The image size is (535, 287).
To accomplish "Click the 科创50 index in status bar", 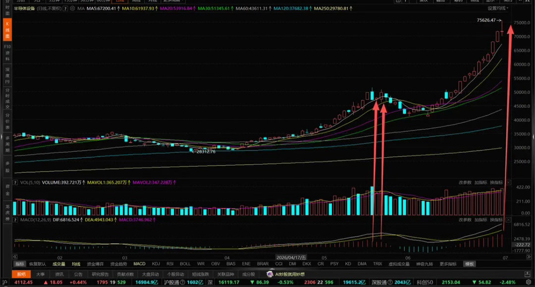I will pos(425,282).
